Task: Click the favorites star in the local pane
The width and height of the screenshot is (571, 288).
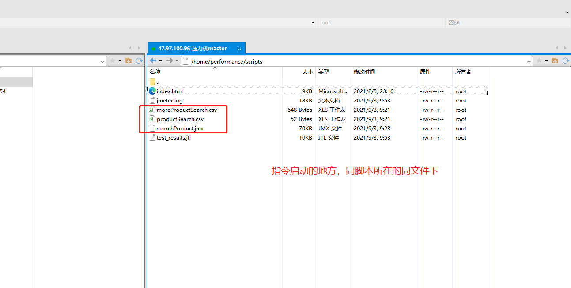Action: (x=113, y=61)
